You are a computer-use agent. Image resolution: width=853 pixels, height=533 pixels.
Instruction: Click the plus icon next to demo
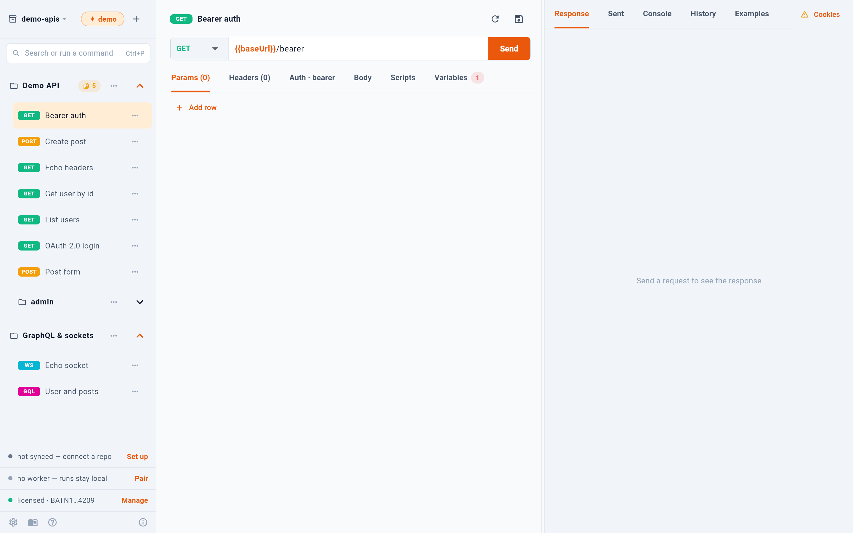click(x=136, y=19)
